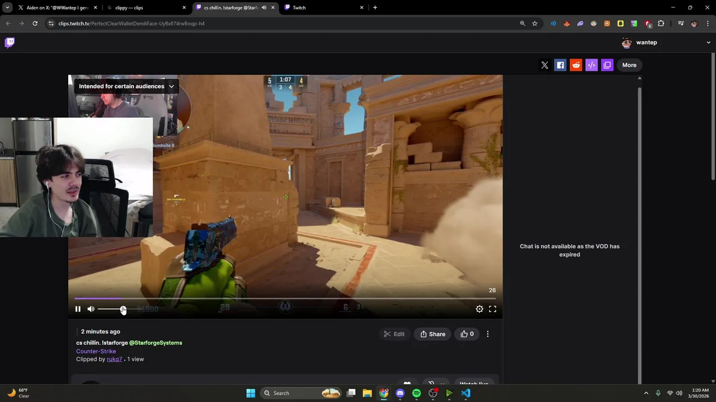Pause the clip playback
Image resolution: width=716 pixels, height=402 pixels.
78,309
